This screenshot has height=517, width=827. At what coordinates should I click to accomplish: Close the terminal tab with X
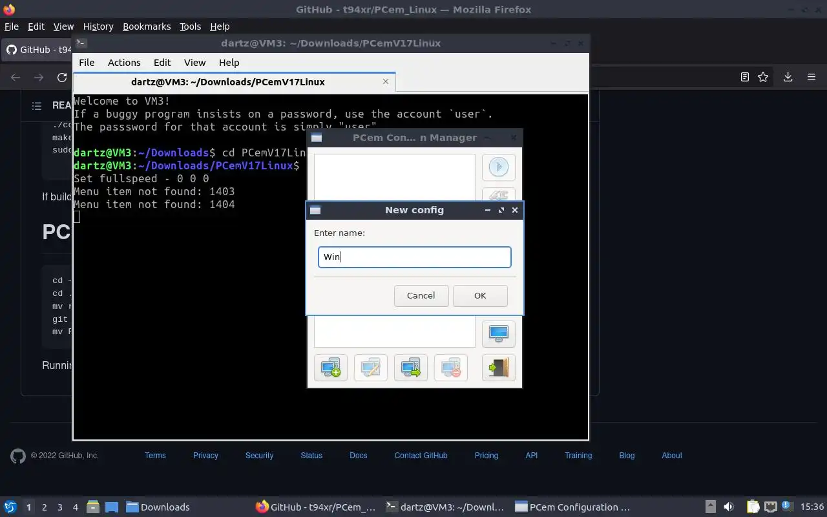[386, 81]
